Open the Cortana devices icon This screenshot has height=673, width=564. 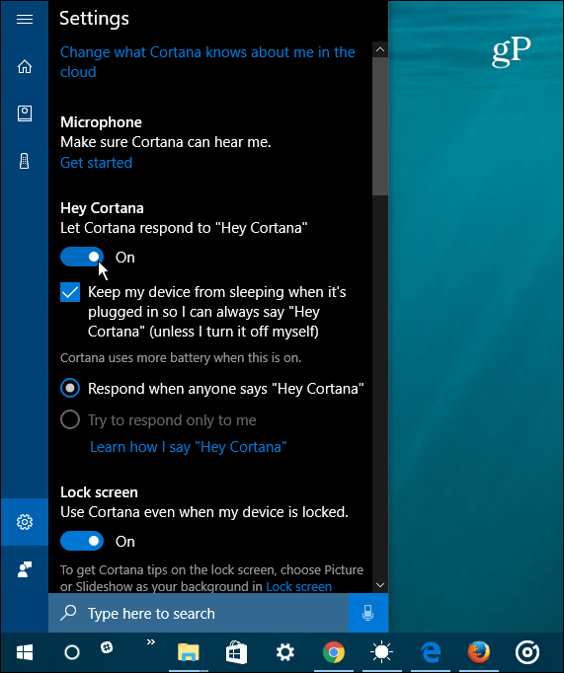[25, 162]
